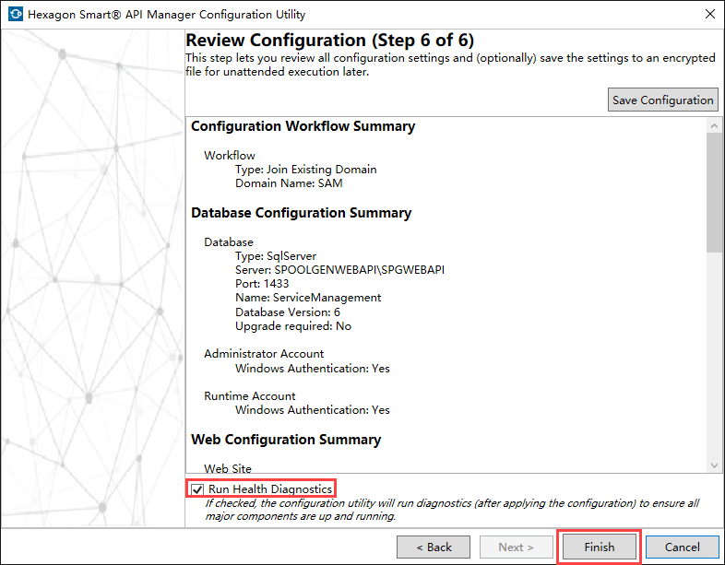Click the Review Configuration (Step 6 of 6) title
Image resolution: width=725 pixels, height=565 pixels.
[330, 41]
